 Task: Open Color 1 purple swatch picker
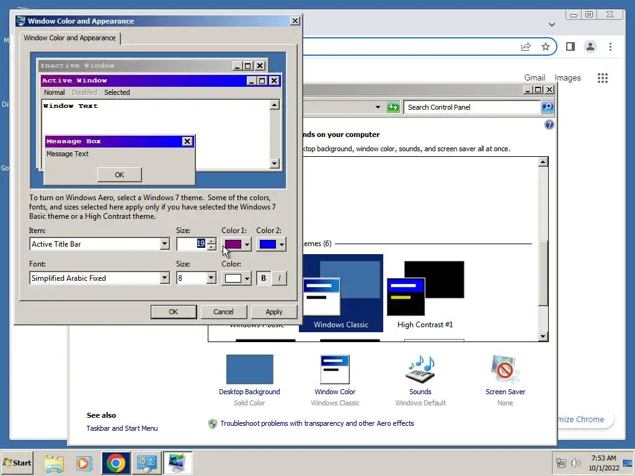click(236, 244)
